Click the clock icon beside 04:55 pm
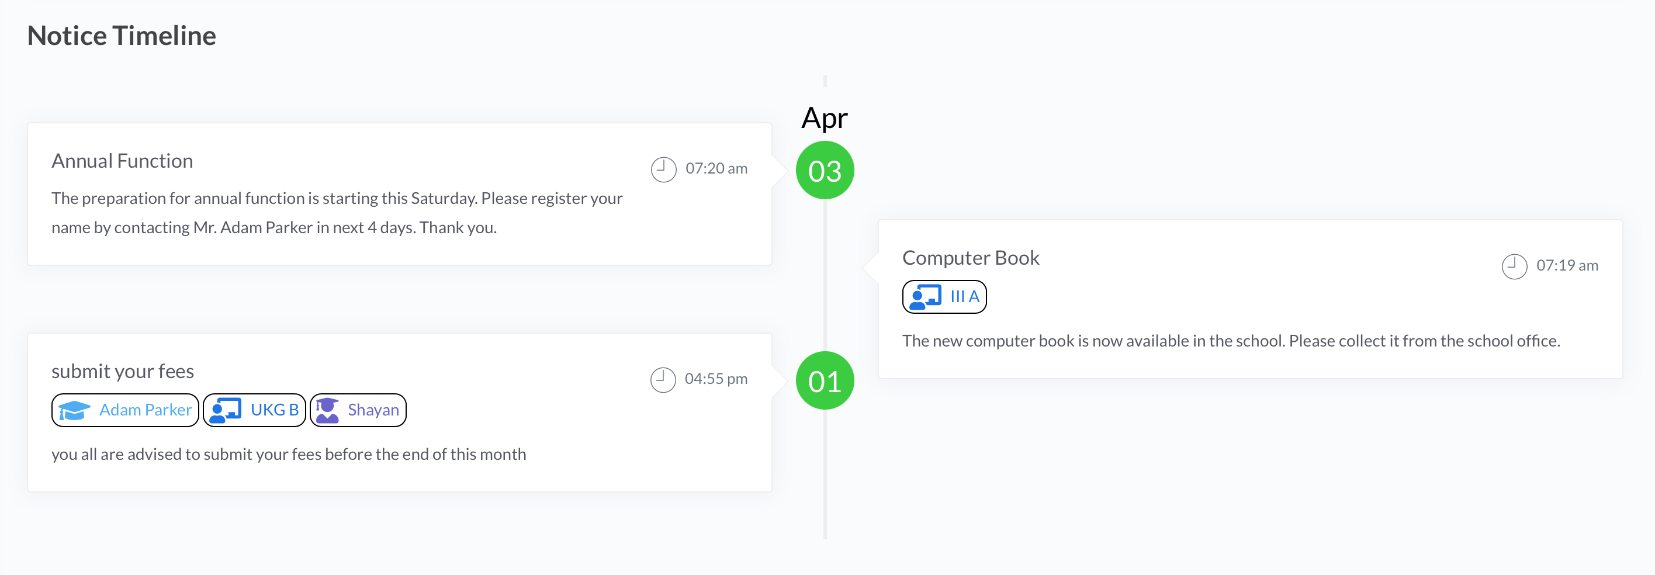This screenshot has height=575, width=1655. [662, 380]
